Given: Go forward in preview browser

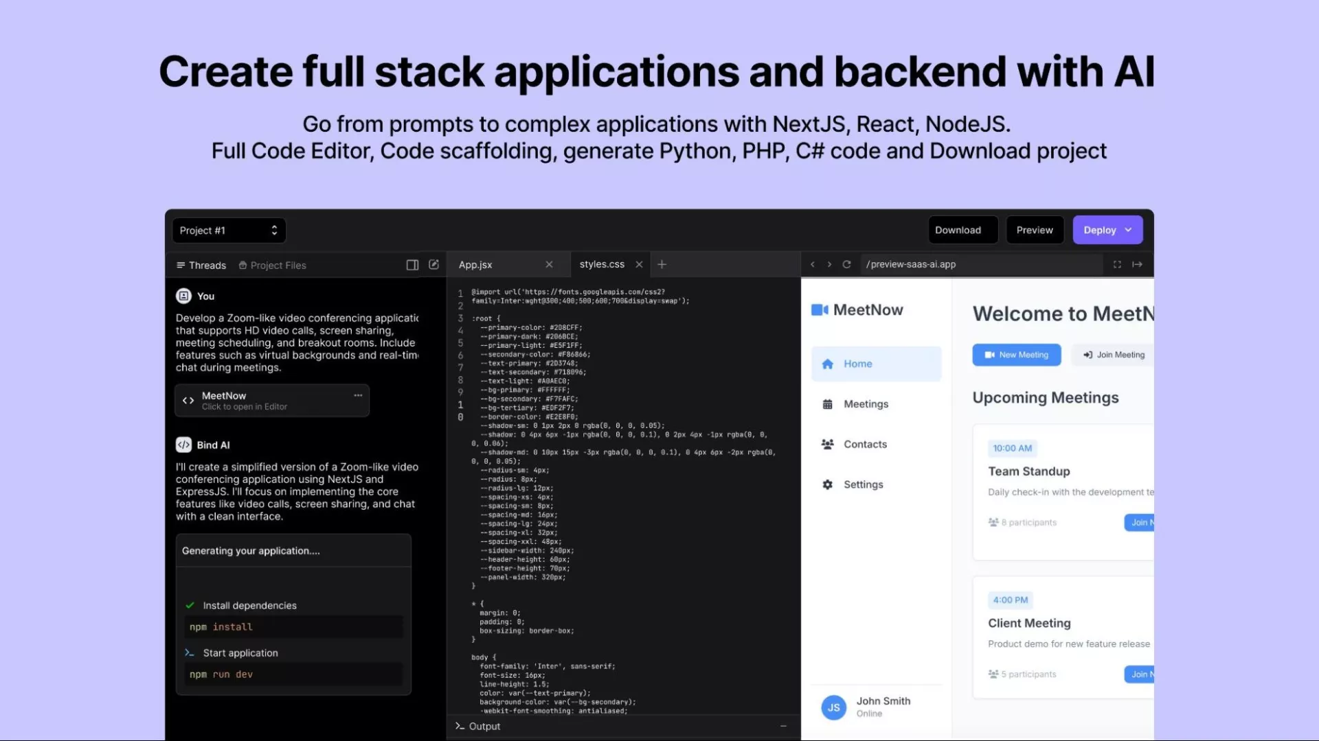Looking at the screenshot, I should [x=829, y=264].
